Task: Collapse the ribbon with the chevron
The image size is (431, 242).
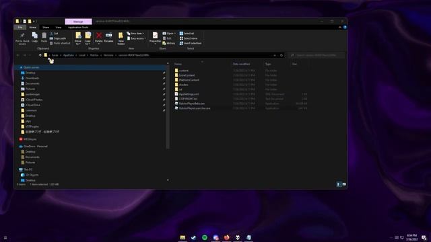Action: [x=340, y=28]
